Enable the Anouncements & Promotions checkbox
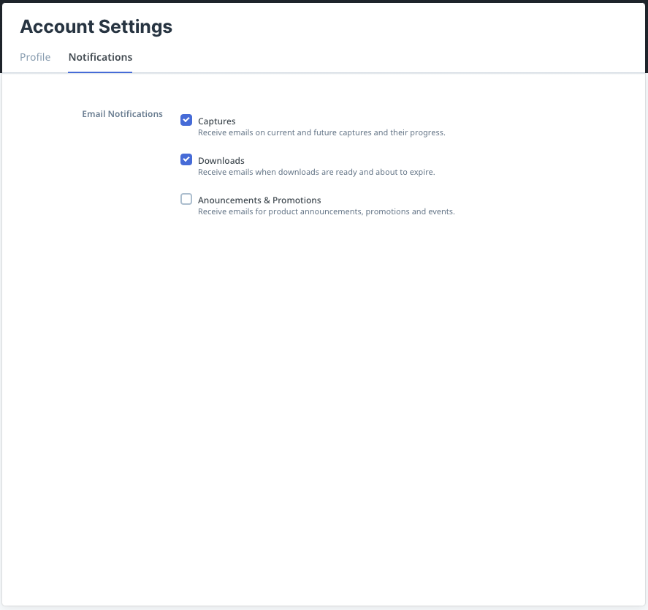 click(186, 200)
